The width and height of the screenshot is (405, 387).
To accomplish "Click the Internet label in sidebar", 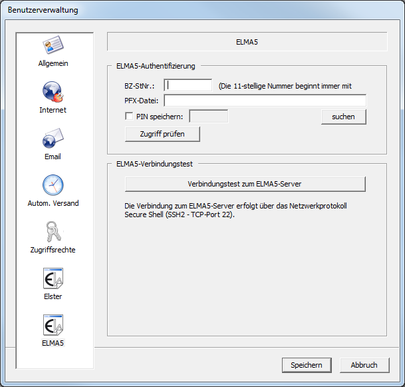I will [53, 110].
